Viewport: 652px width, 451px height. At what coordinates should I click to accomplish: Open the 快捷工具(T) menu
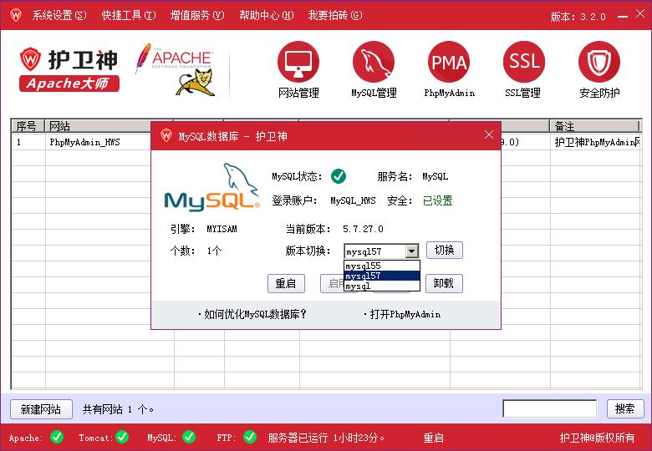click(x=129, y=16)
